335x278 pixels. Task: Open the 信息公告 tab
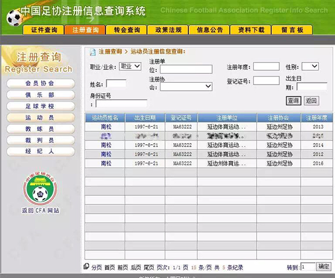[x=209, y=30]
